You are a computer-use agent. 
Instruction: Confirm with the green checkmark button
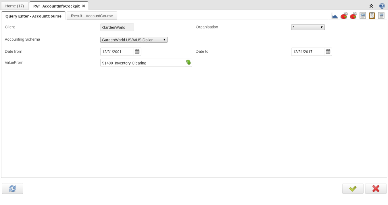tap(353, 189)
